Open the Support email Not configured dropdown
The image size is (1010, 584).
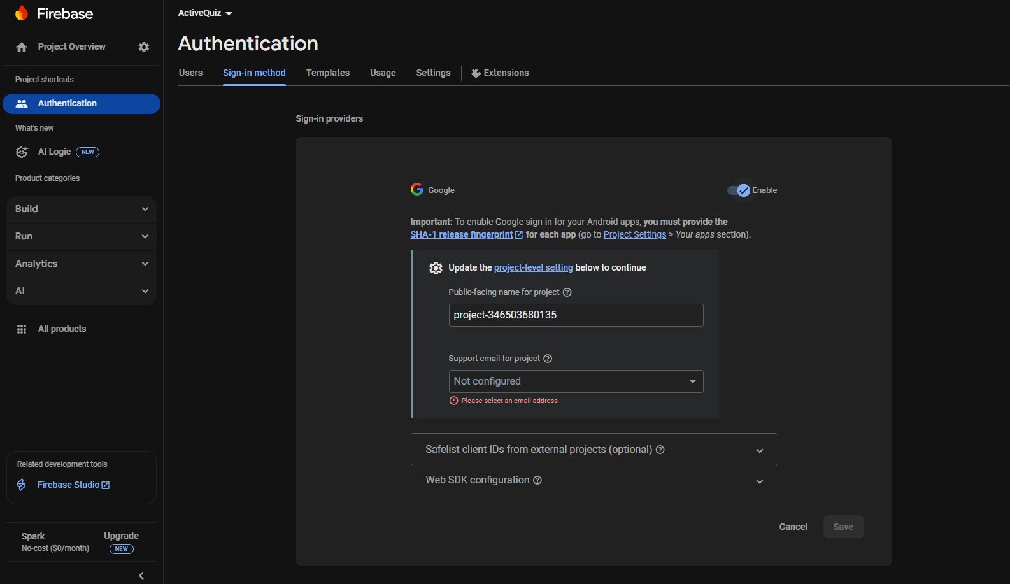[x=576, y=381]
